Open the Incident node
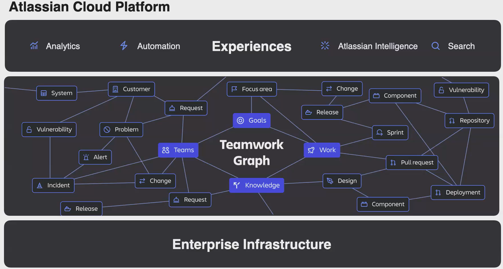Screen dimensions: 503x269 pyautogui.click(x=53, y=185)
